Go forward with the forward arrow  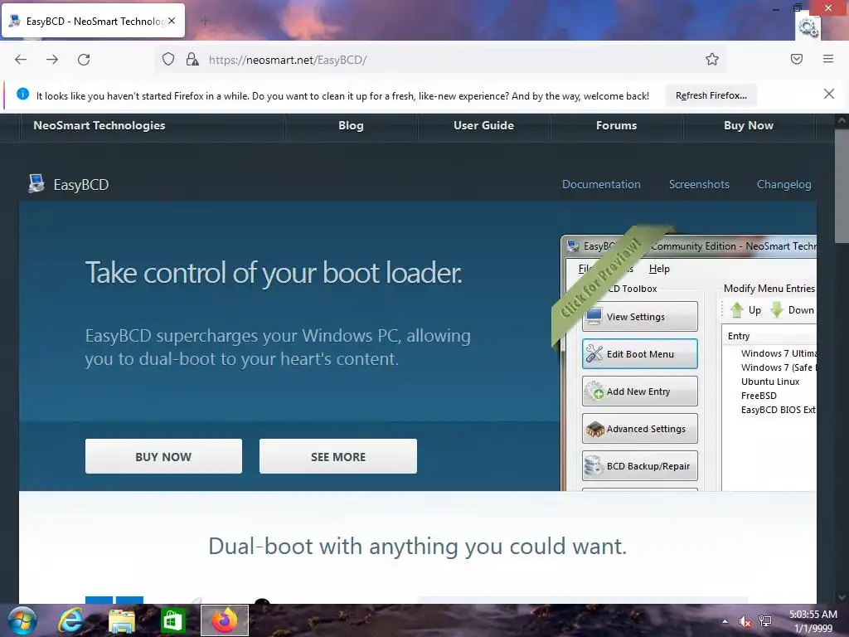[x=52, y=60]
